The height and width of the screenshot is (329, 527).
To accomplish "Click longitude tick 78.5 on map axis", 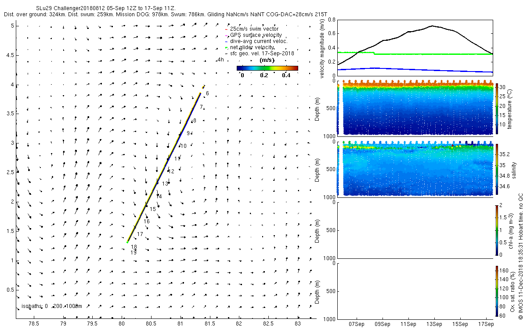I will [34, 324].
